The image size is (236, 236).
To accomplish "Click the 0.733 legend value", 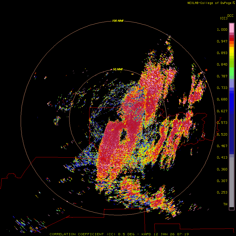I will (222, 88).
